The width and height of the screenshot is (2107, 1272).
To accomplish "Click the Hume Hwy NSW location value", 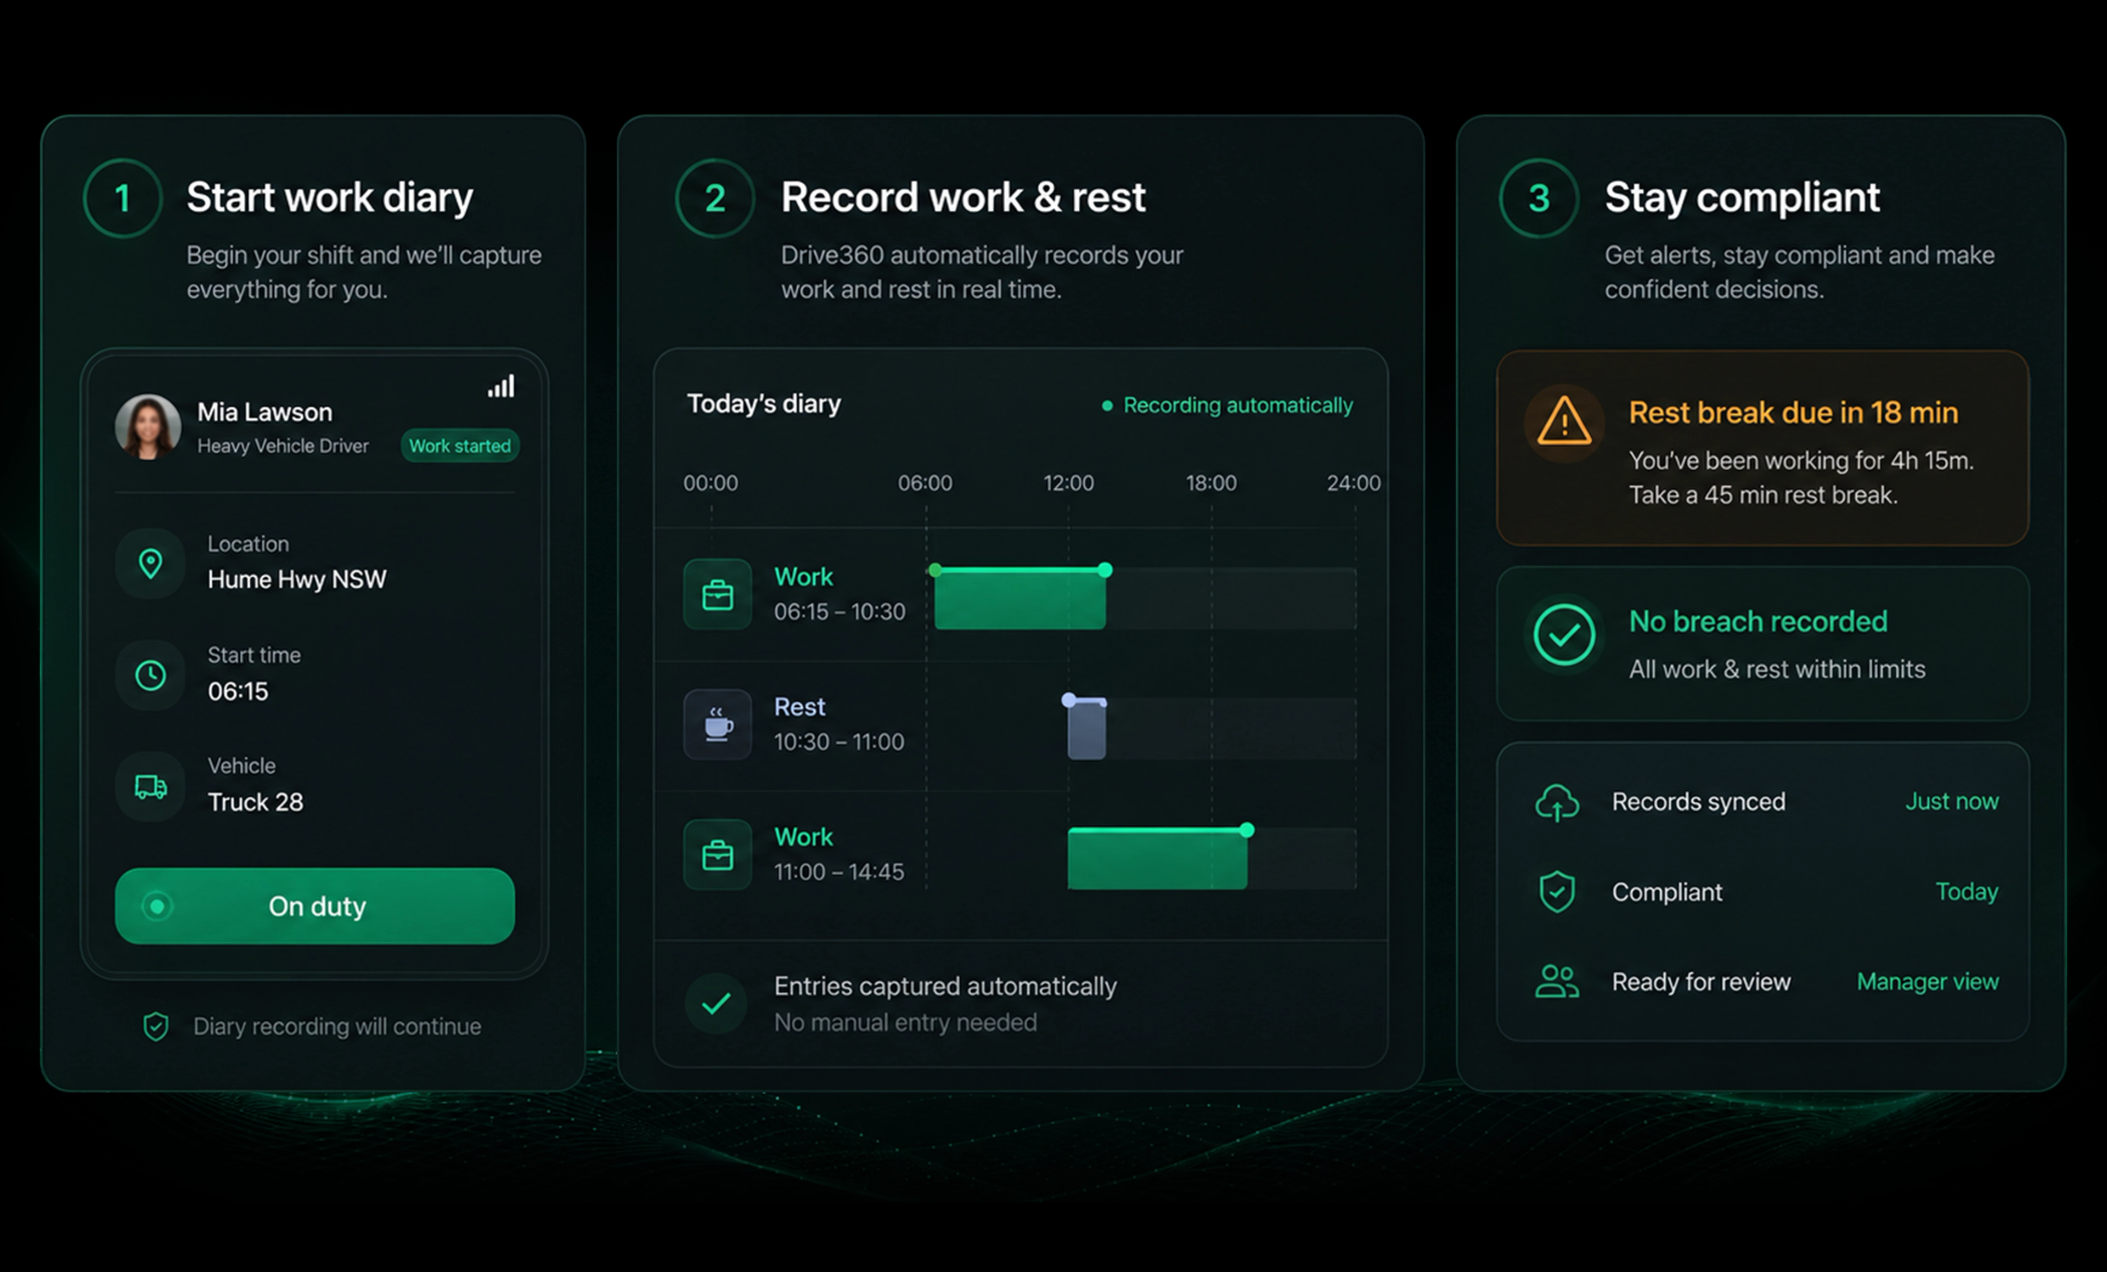I will (x=297, y=580).
